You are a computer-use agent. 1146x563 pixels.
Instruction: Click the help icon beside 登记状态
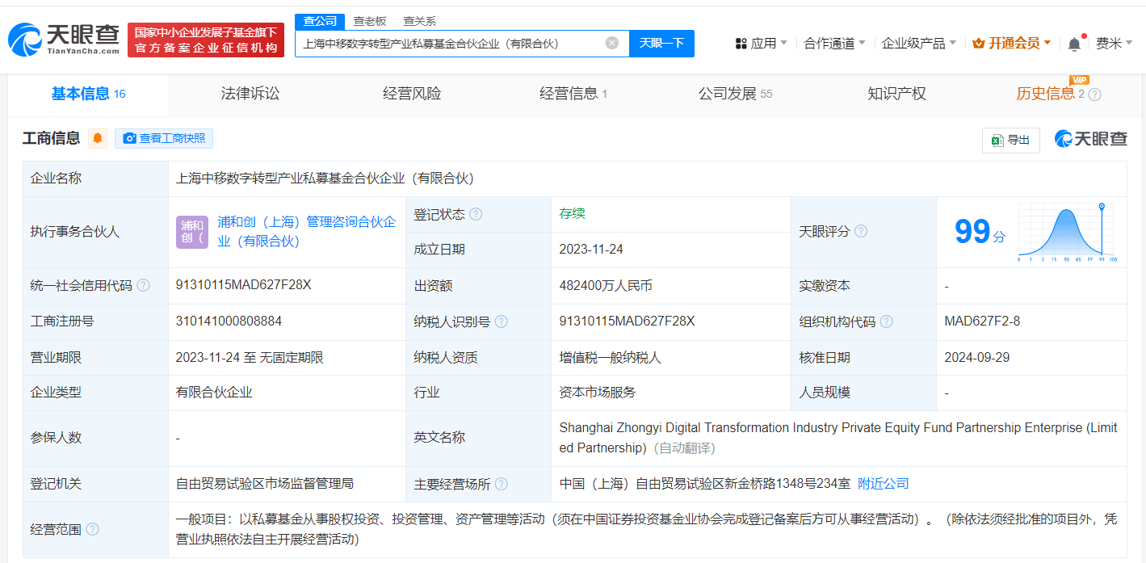(476, 213)
